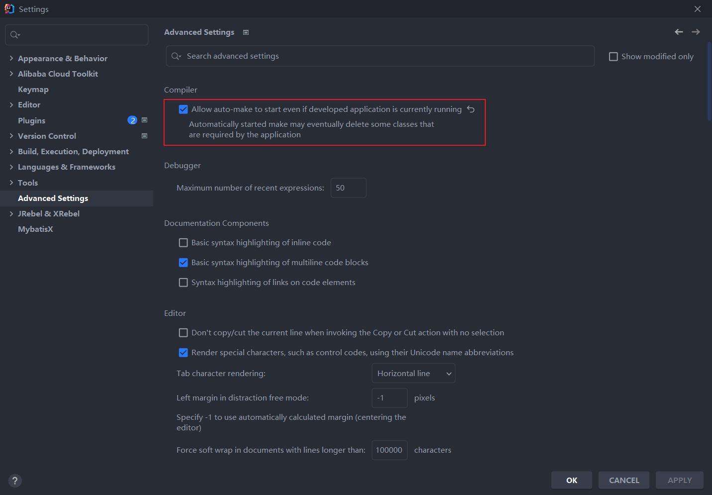Screen dimensions: 712x495
Task: Expand the JRebel & XRebel section
Action: tap(11, 213)
